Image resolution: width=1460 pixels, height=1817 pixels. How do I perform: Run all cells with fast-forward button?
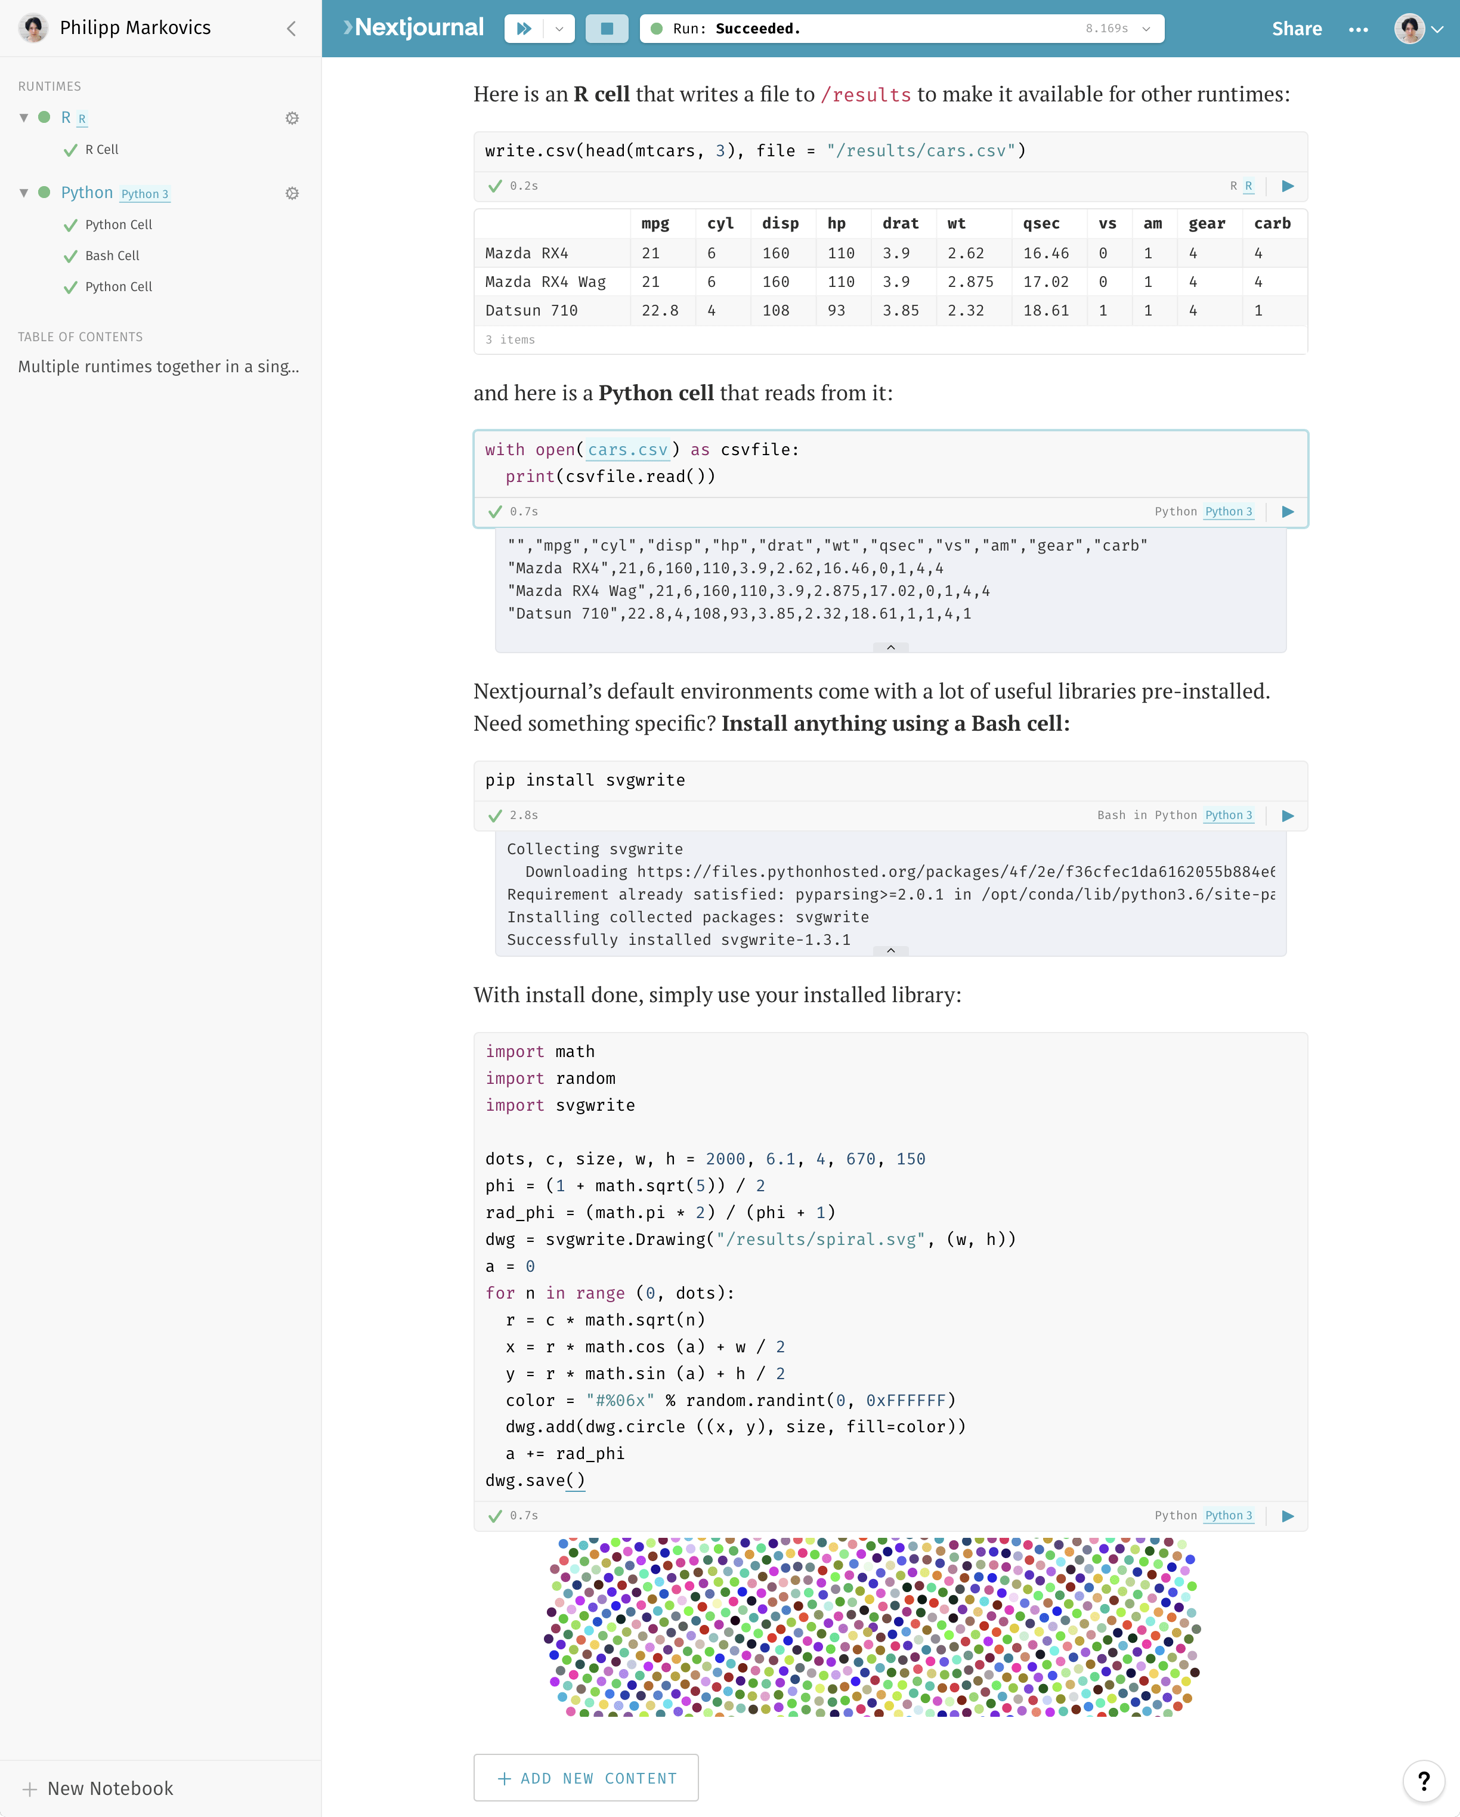point(524,29)
